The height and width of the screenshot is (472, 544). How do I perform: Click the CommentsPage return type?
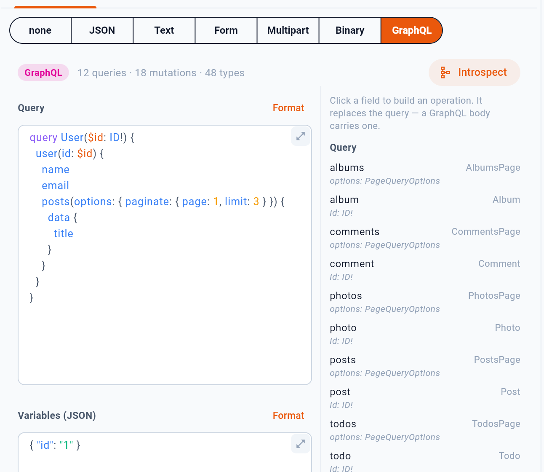pos(486,232)
